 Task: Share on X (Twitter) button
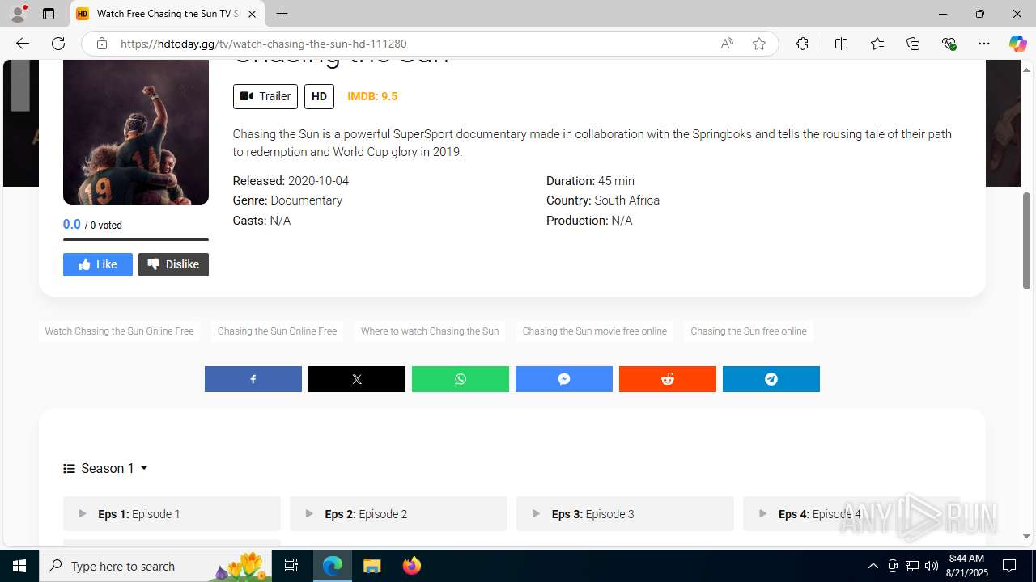pyautogui.click(x=356, y=379)
